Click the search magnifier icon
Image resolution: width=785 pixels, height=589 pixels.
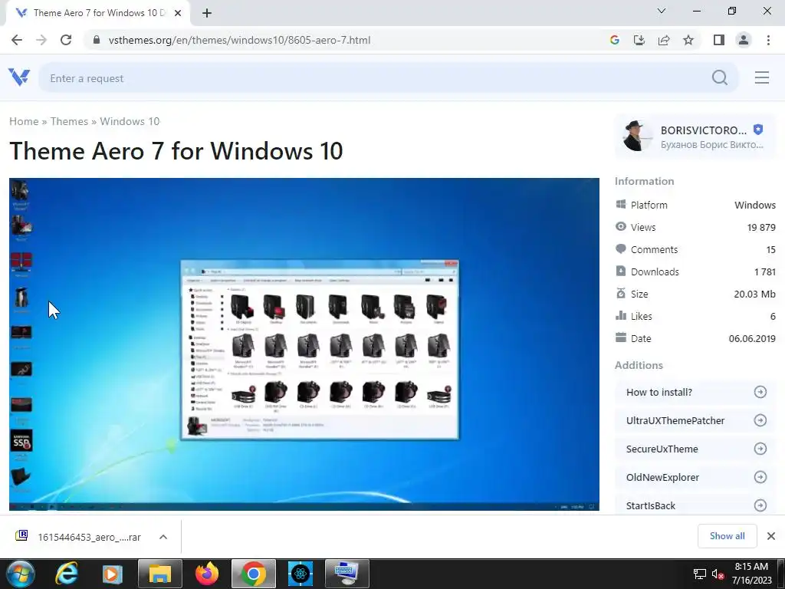coord(719,77)
